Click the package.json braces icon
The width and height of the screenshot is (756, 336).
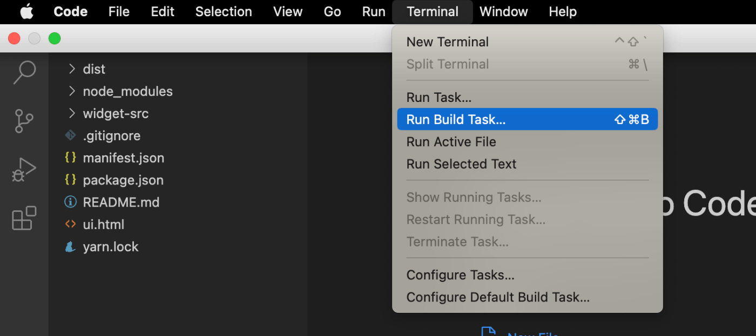[70, 180]
